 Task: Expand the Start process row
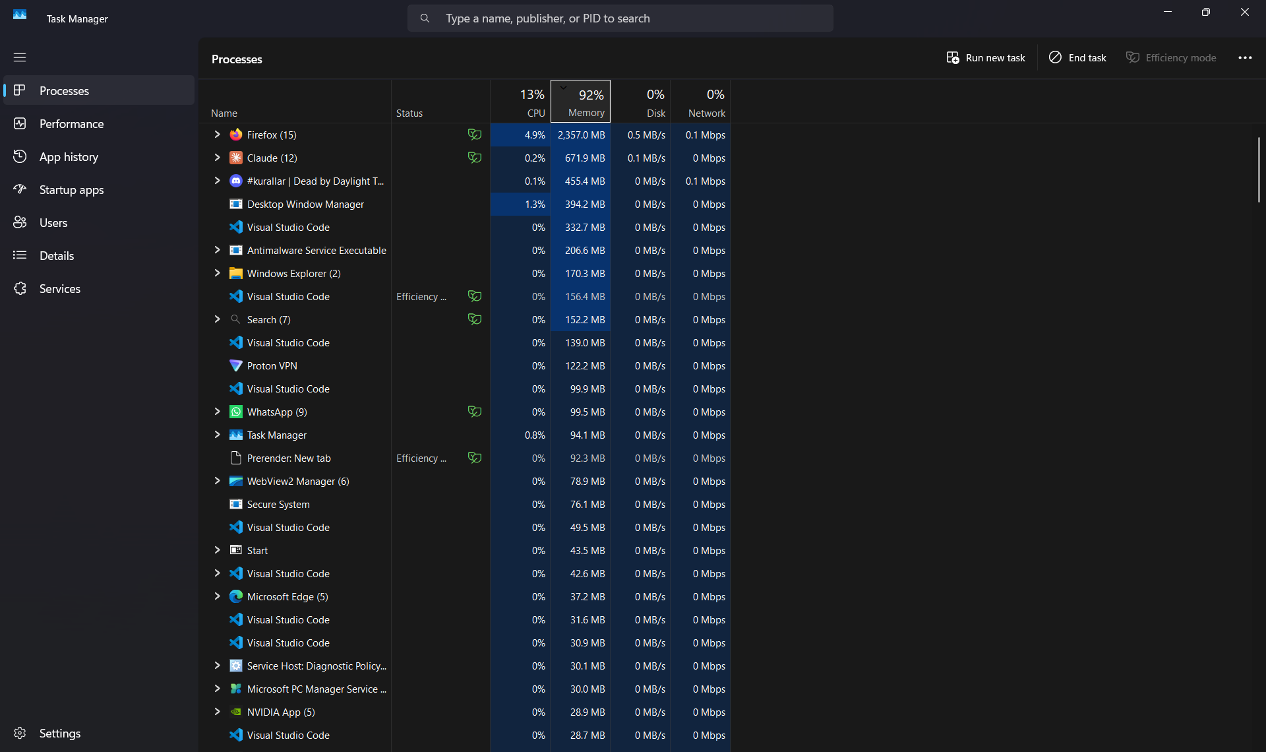(217, 550)
